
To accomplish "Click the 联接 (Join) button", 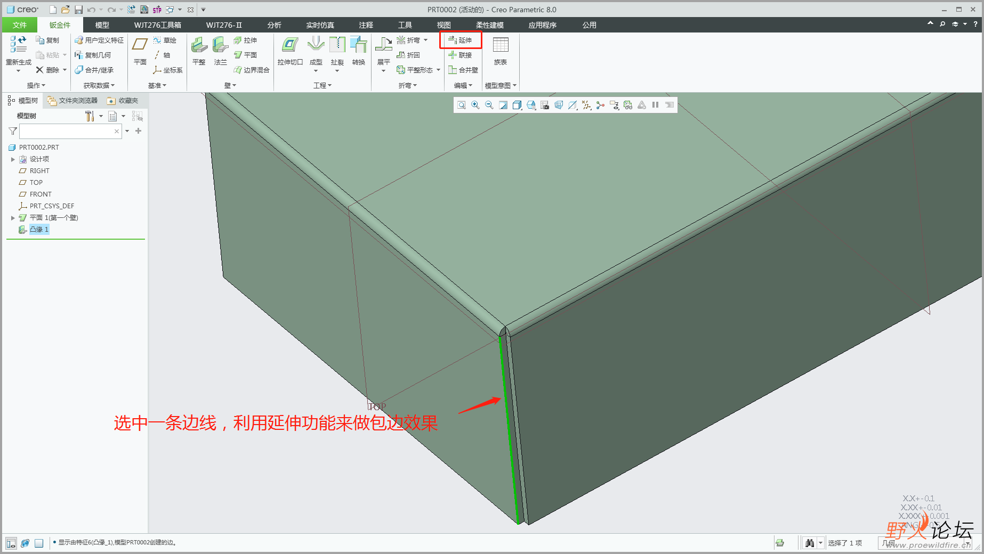I will [x=461, y=55].
